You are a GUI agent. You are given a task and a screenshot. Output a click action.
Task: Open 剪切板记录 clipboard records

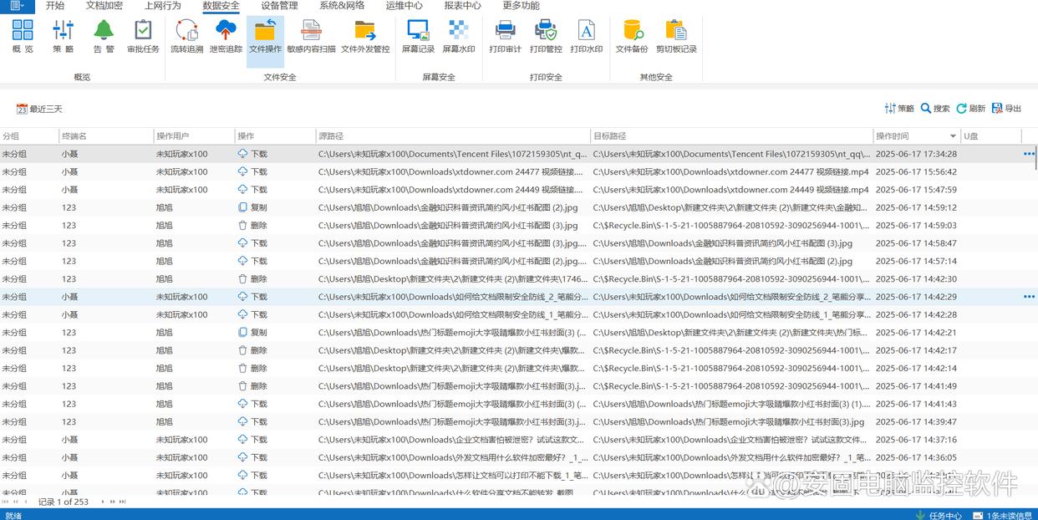pos(676,36)
